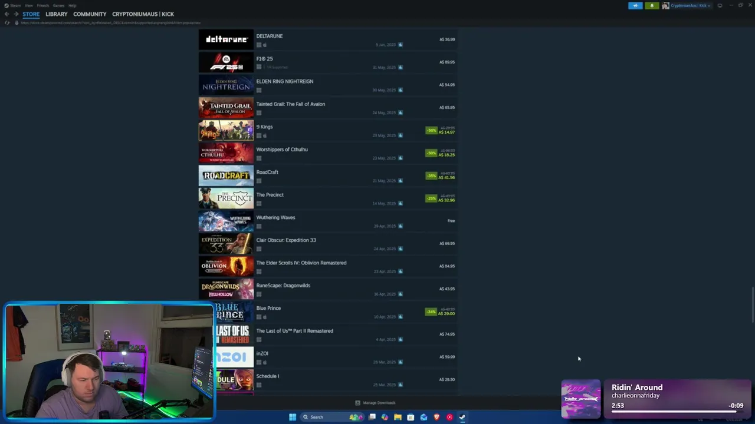
Task: Switch to the LIBRARY tab
Action: (57, 14)
